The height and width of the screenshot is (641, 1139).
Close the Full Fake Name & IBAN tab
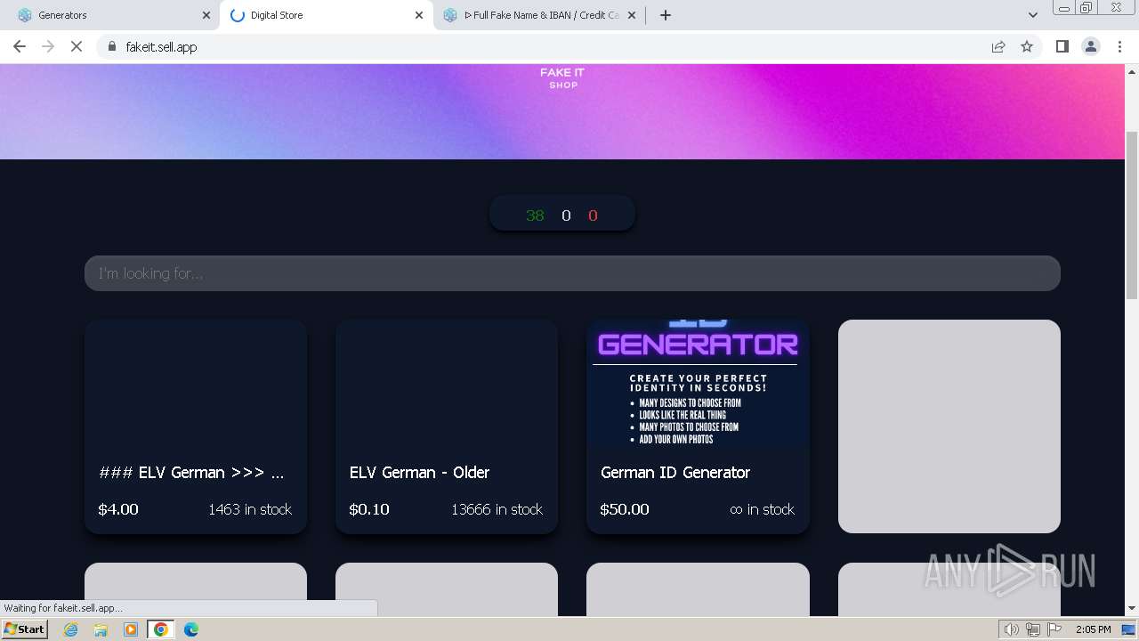coord(632,15)
